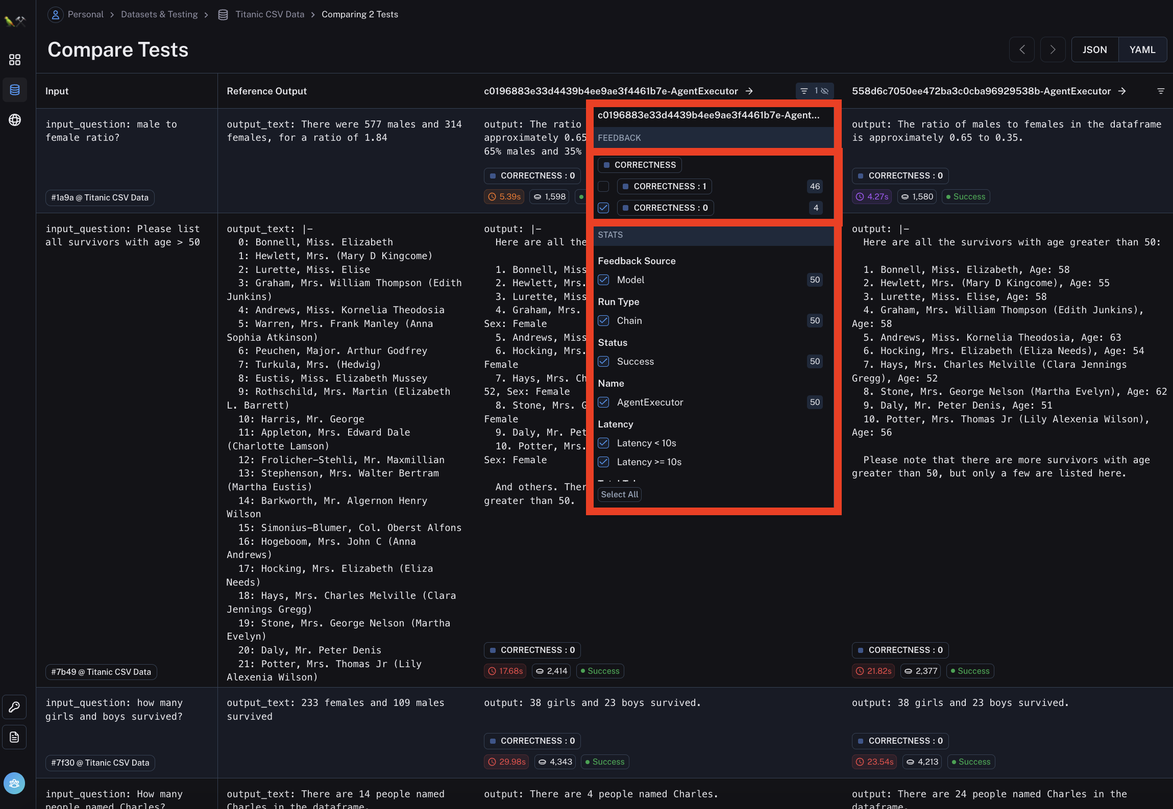Open first test run via arrow icon
The image size is (1173, 809).
[x=749, y=91]
